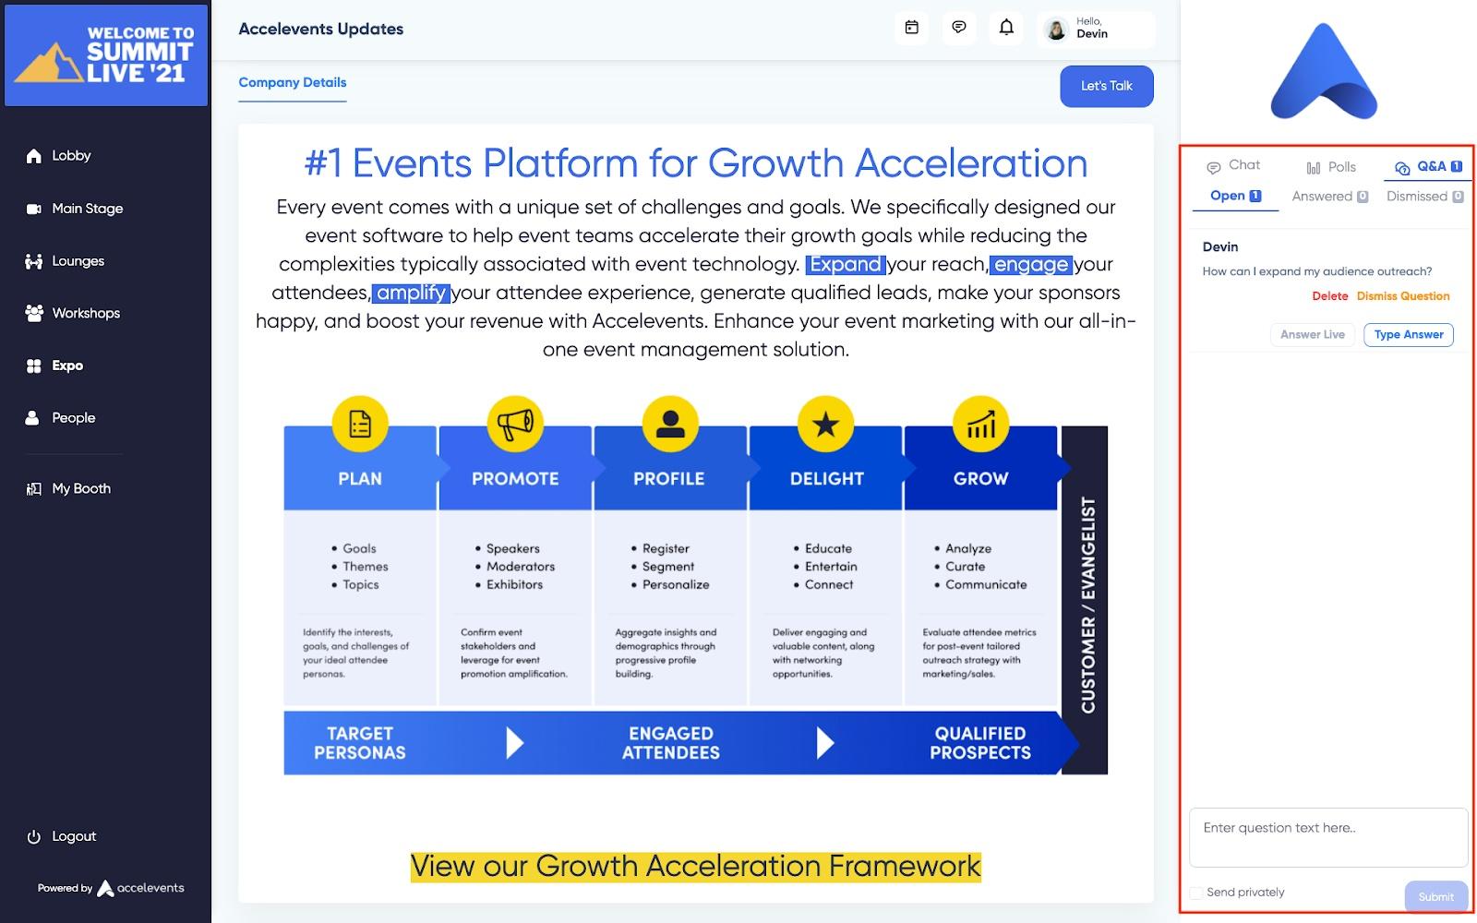Navigate to Main Stage

88,209
